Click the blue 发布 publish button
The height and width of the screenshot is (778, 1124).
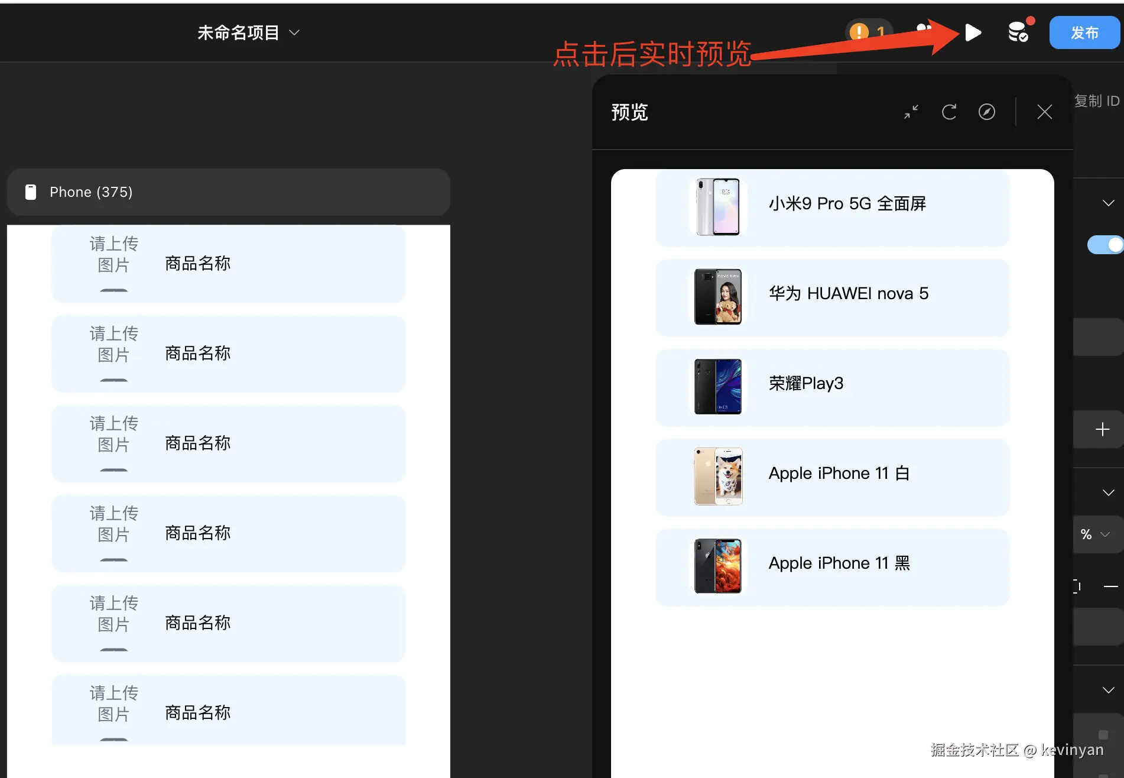[1084, 33]
